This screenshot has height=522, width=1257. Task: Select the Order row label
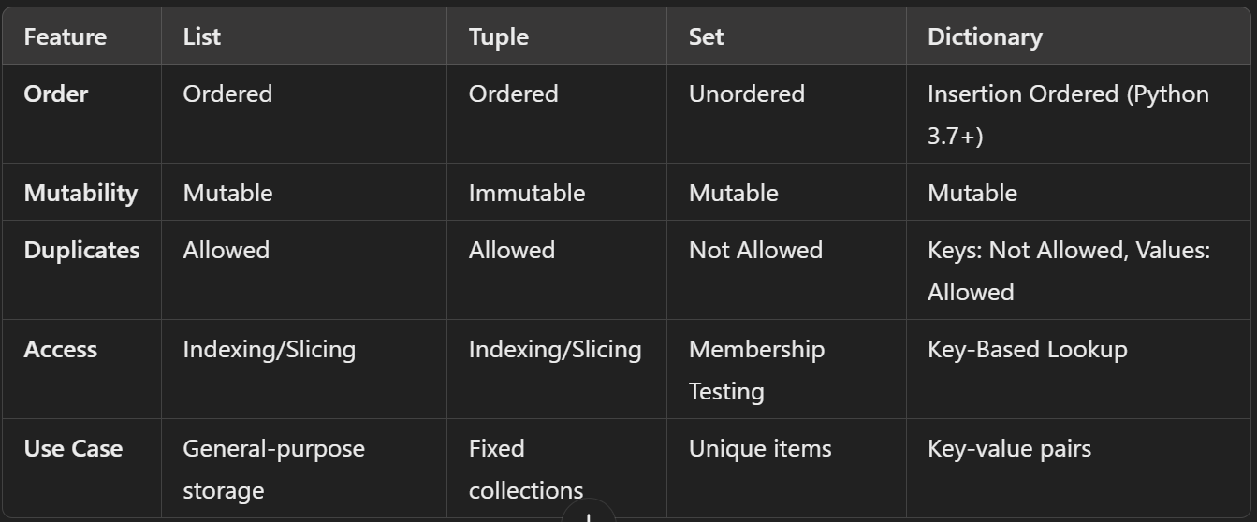(56, 94)
